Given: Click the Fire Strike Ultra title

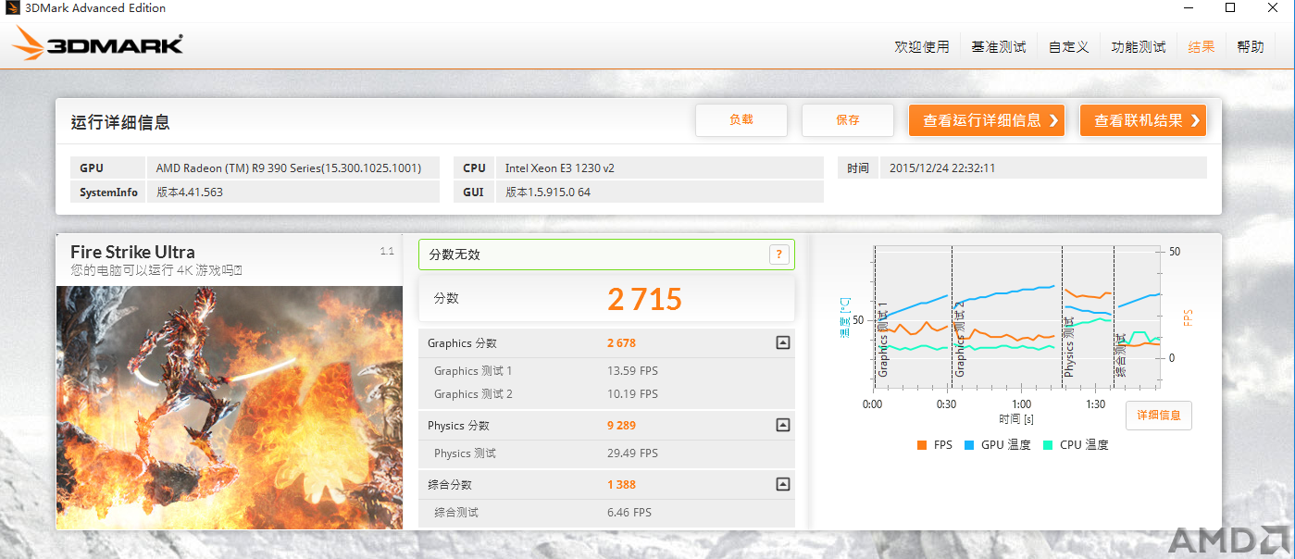Looking at the screenshot, I should [132, 252].
